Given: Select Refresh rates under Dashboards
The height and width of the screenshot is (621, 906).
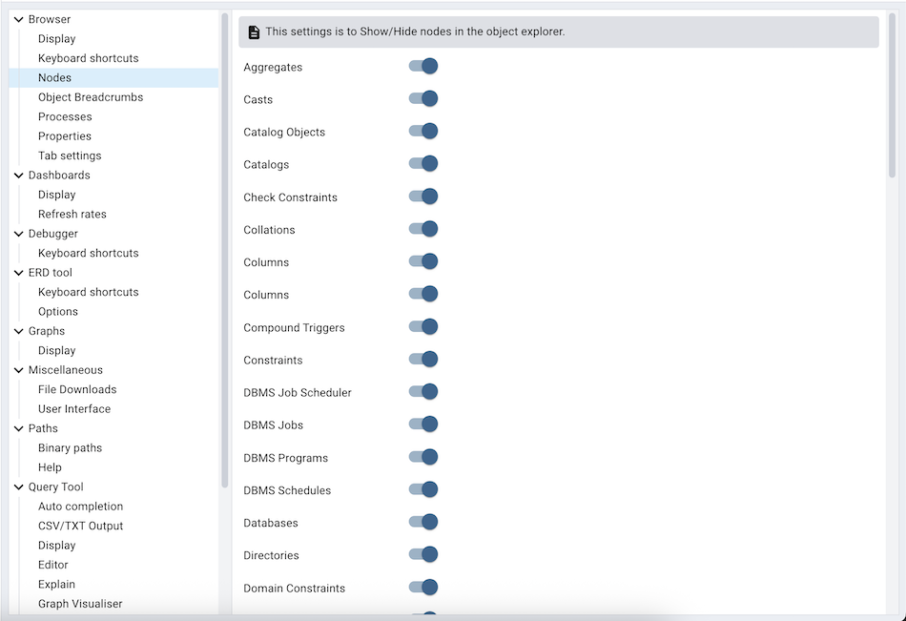Looking at the screenshot, I should click(x=71, y=214).
